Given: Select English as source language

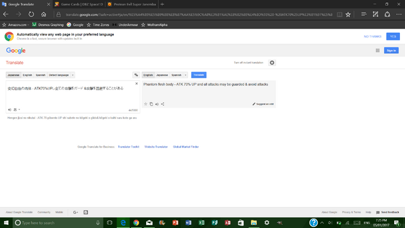Looking at the screenshot, I should 27,75.
